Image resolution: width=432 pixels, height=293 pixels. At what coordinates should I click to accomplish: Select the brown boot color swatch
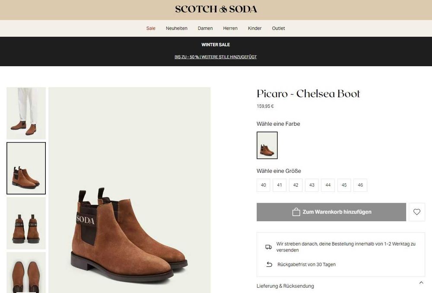[x=267, y=145]
